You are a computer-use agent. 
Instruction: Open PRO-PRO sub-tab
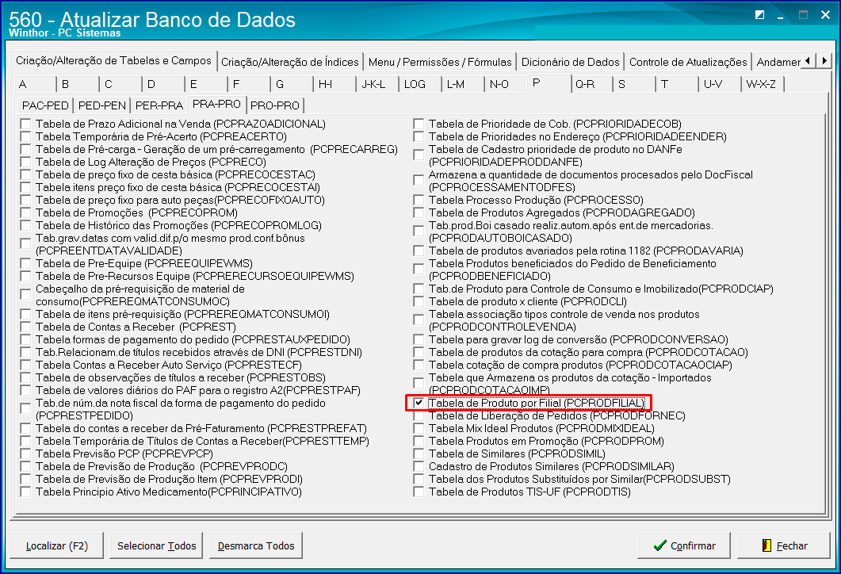[x=274, y=105]
